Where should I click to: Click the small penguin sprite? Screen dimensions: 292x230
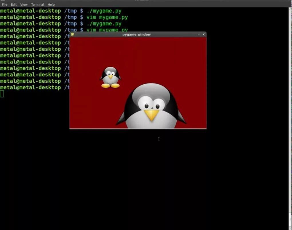(111, 77)
